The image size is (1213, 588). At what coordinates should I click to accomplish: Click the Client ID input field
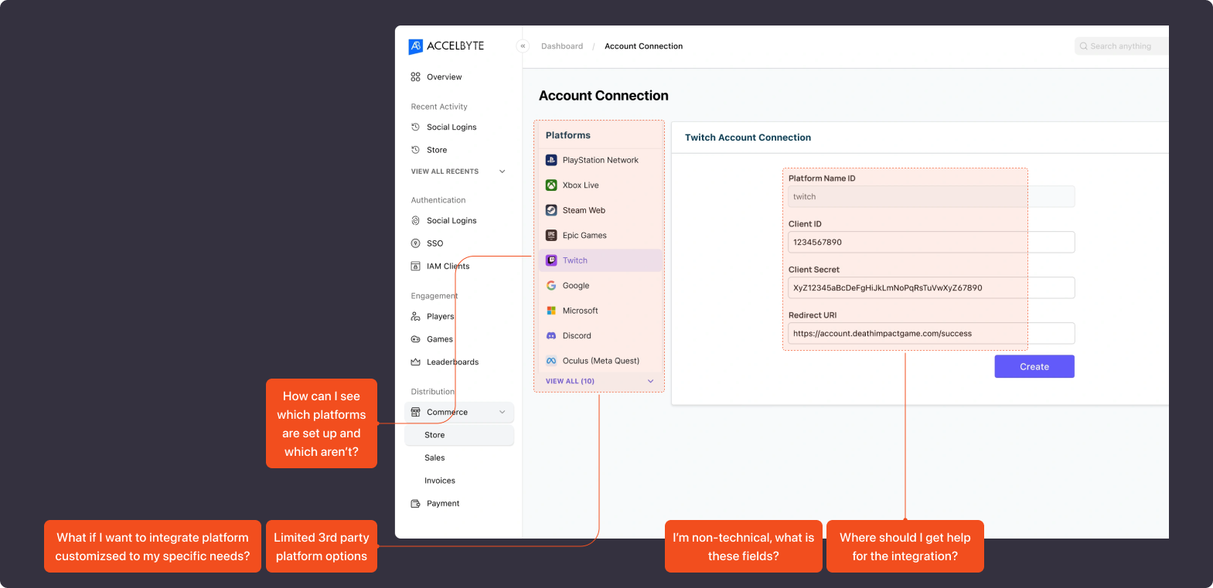click(x=931, y=242)
